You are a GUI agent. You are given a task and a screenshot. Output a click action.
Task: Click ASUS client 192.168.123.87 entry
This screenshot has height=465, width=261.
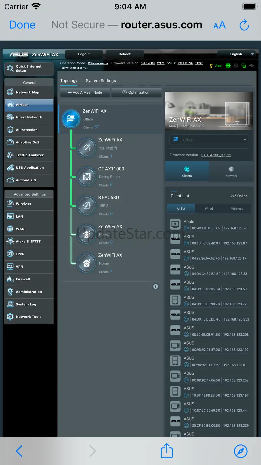209,239
